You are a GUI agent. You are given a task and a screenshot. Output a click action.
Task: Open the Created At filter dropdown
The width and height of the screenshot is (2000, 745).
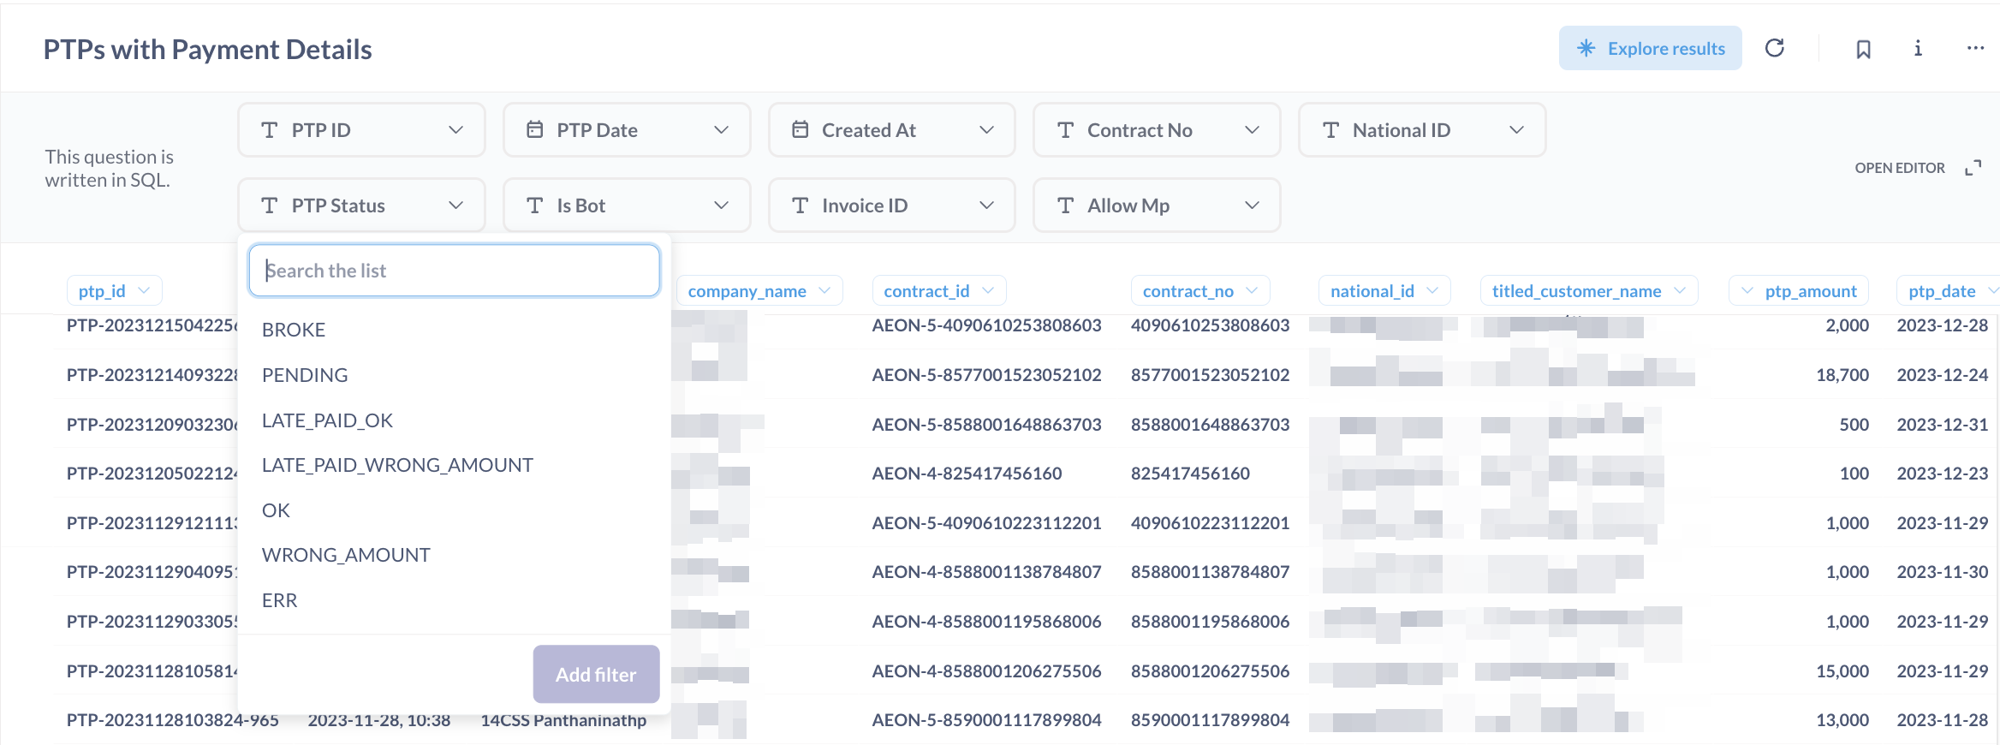point(891,130)
